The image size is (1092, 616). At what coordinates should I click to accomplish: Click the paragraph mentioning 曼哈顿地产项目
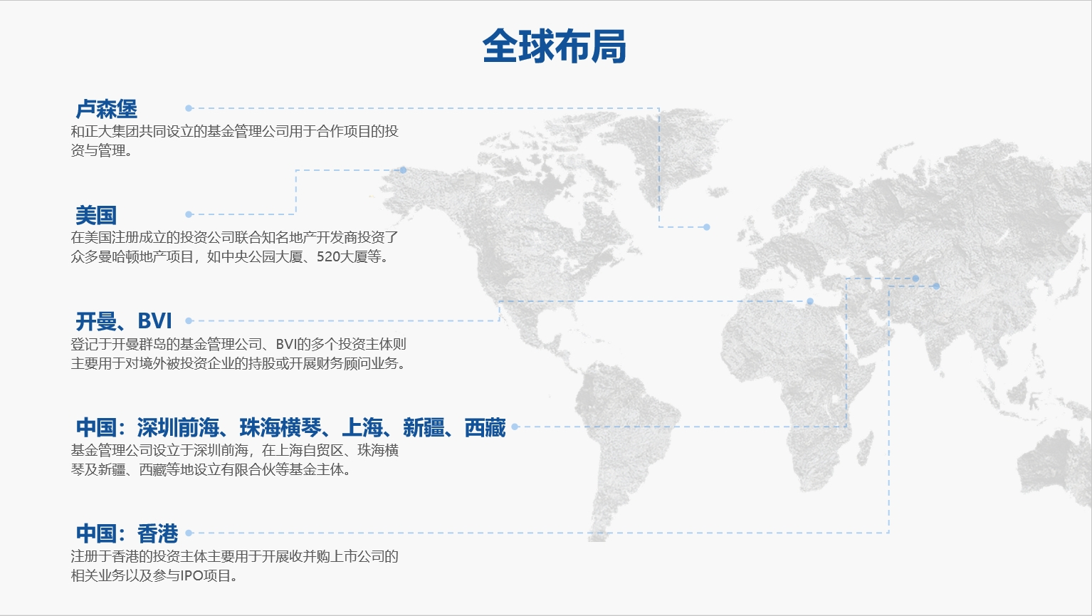coord(234,247)
